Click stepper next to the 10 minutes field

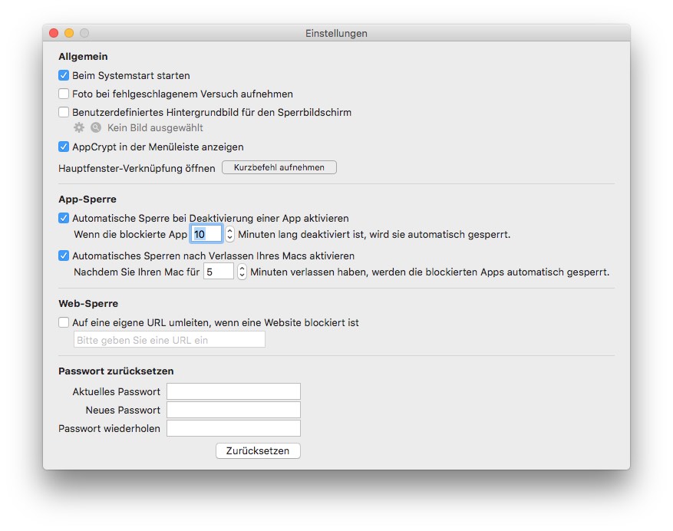click(229, 234)
